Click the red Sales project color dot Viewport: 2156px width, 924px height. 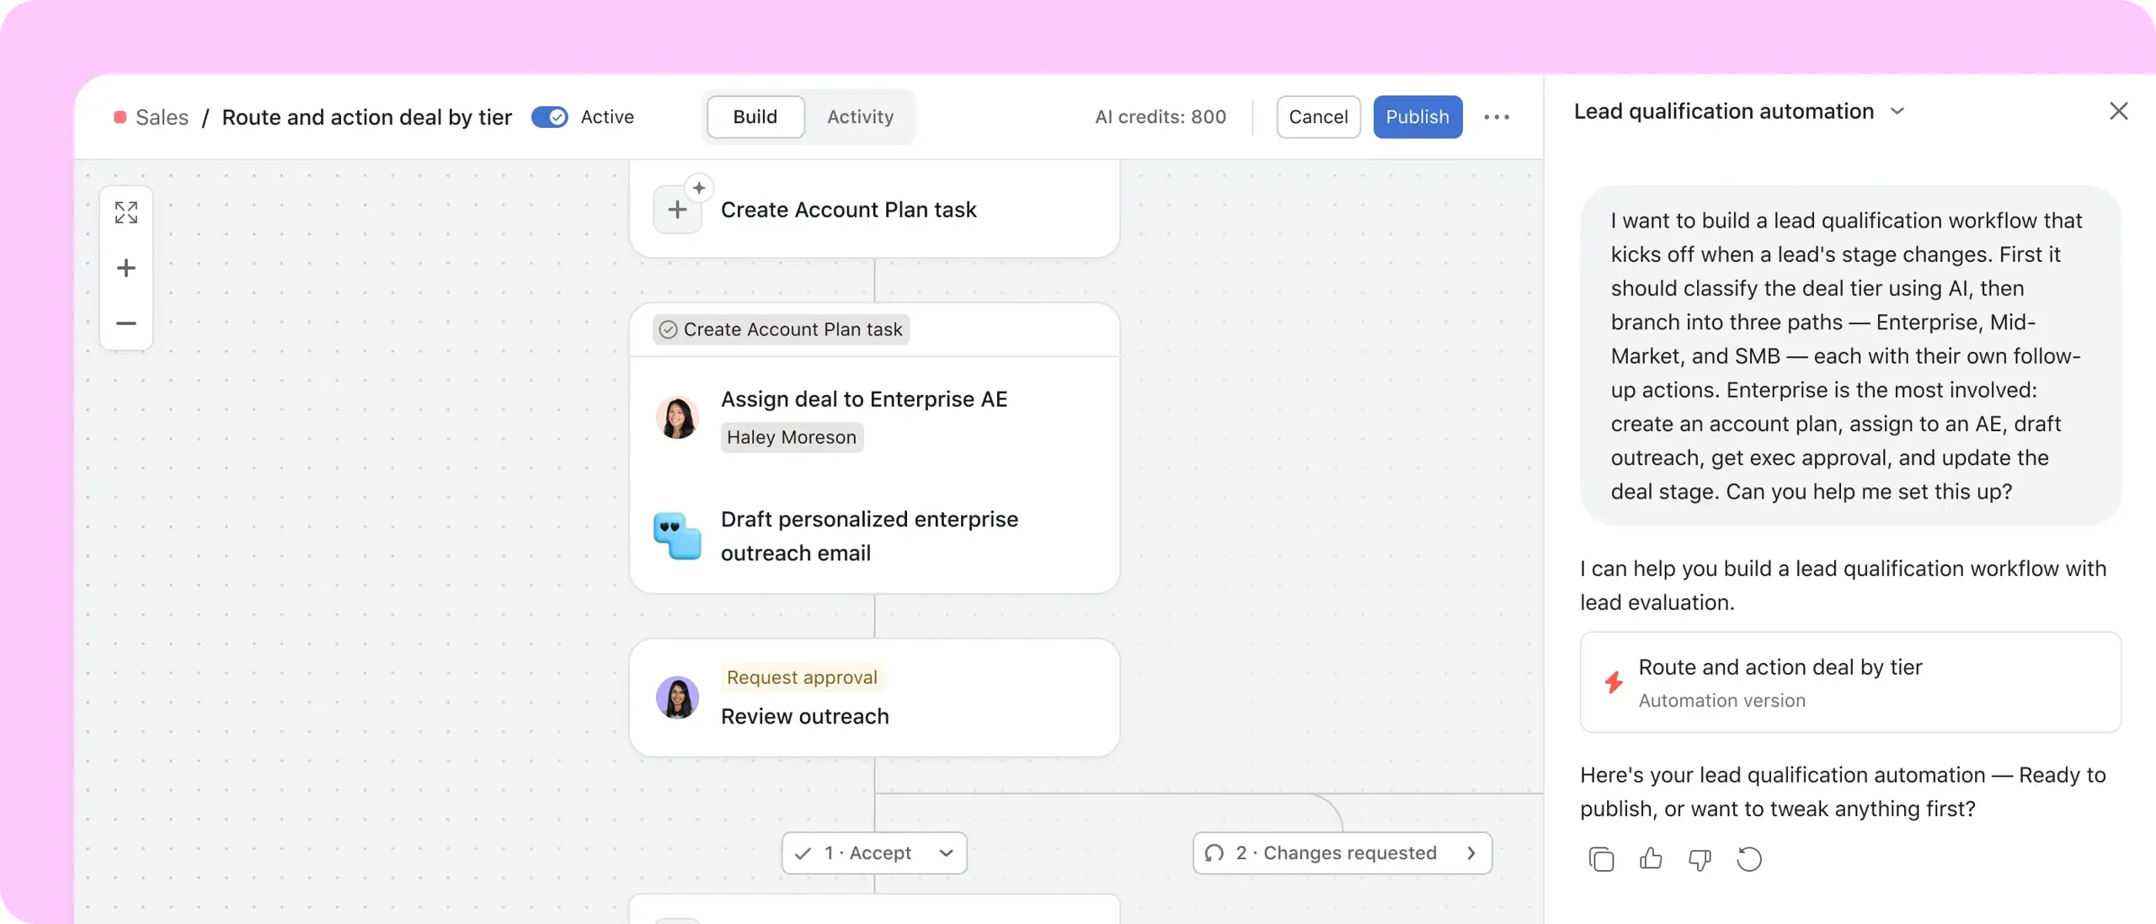click(120, 117)
